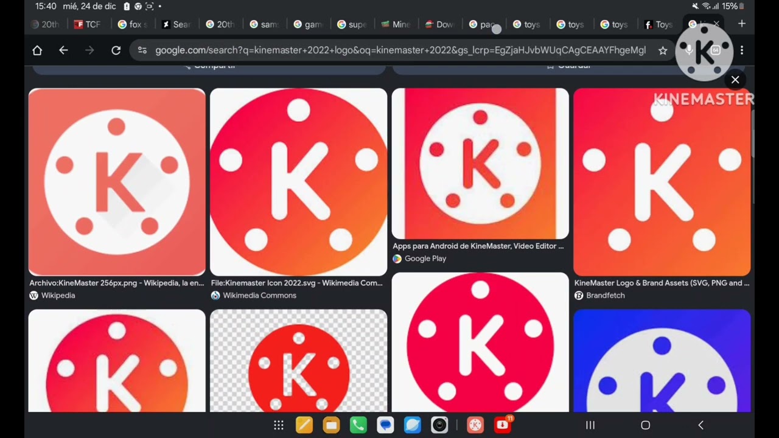This screenshot has height=438, width=779.
Task: Open the red downloader app with badge 11
Action: click(503, 425)
